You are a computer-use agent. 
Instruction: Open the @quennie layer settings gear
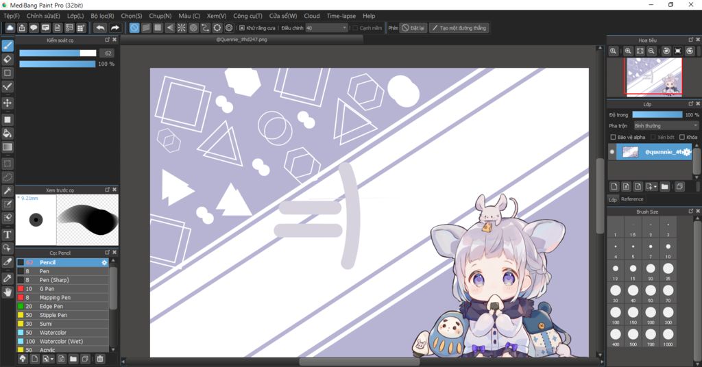687,152
